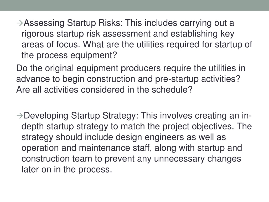
Task: Click the words 'project objectives.'
Action: pyautogui.click(x=198, y=127)
